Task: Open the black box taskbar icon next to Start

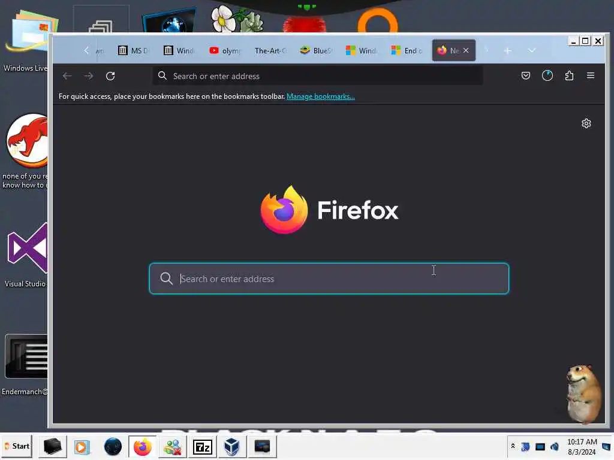Action: (x=53, y=446)
